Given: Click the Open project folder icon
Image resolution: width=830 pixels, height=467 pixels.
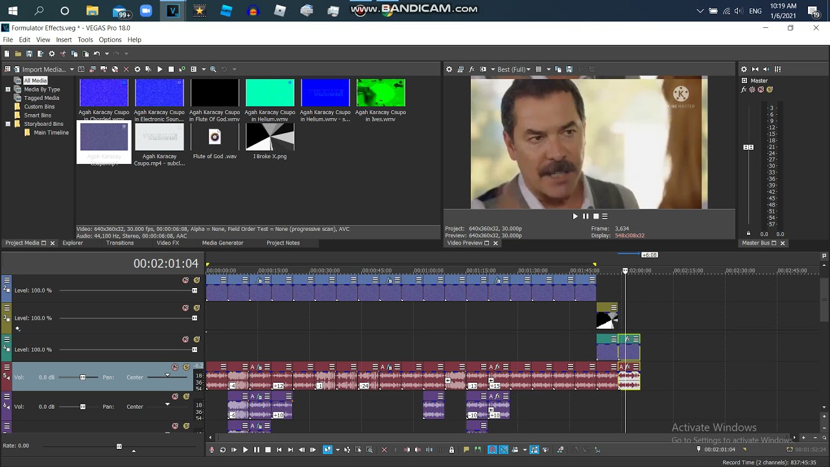Looking at the screenshot, I should 18,54.
